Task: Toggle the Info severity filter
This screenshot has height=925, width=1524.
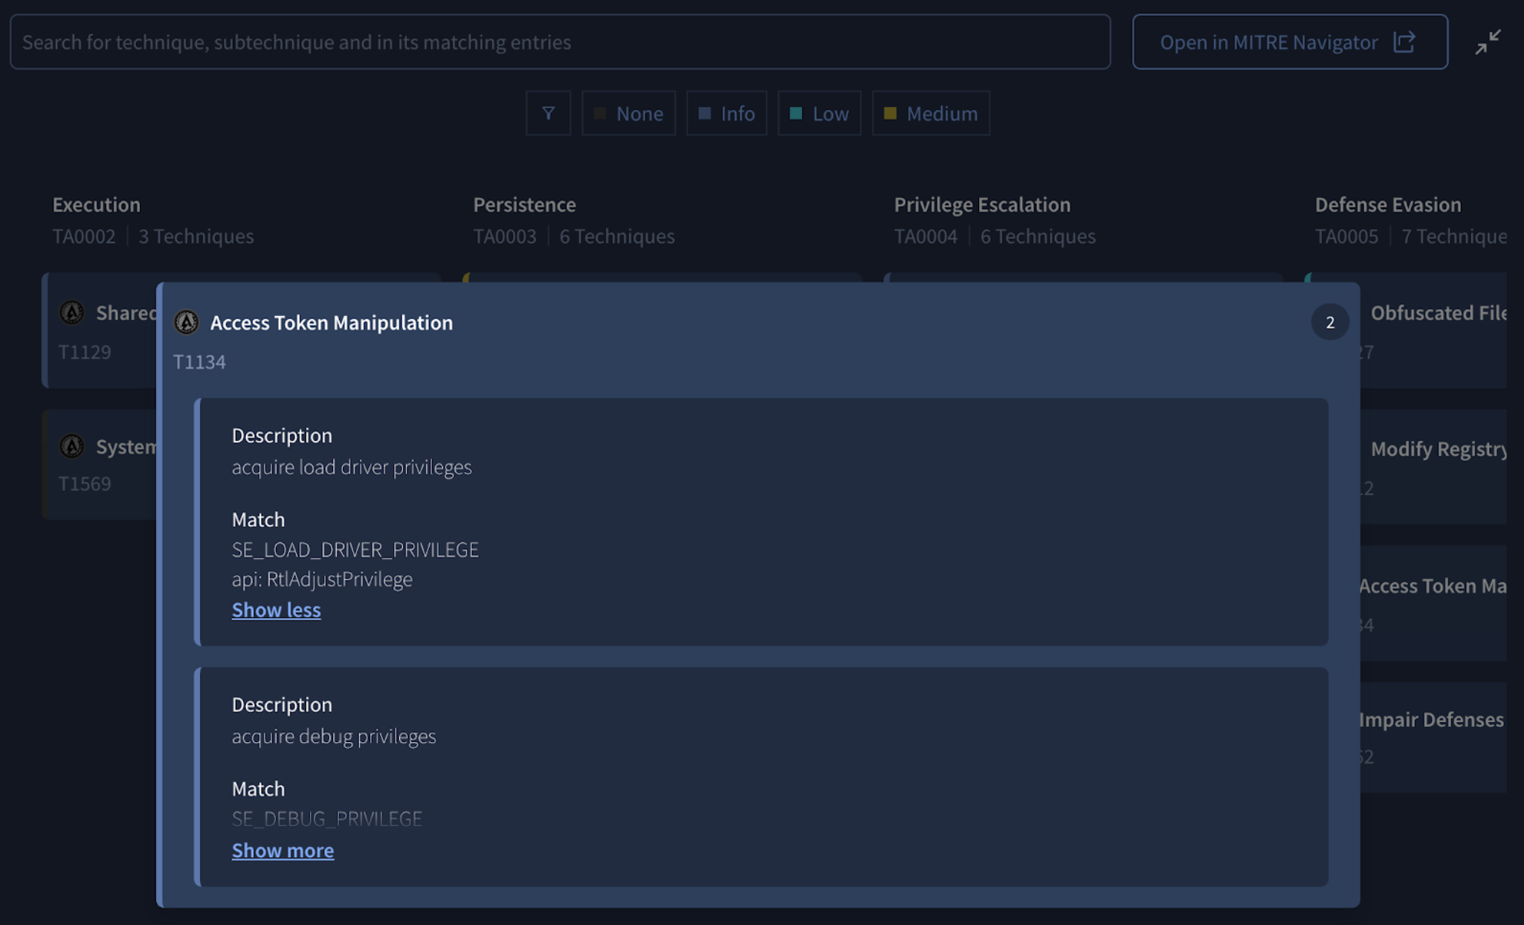Action: (x=726, y=113)
